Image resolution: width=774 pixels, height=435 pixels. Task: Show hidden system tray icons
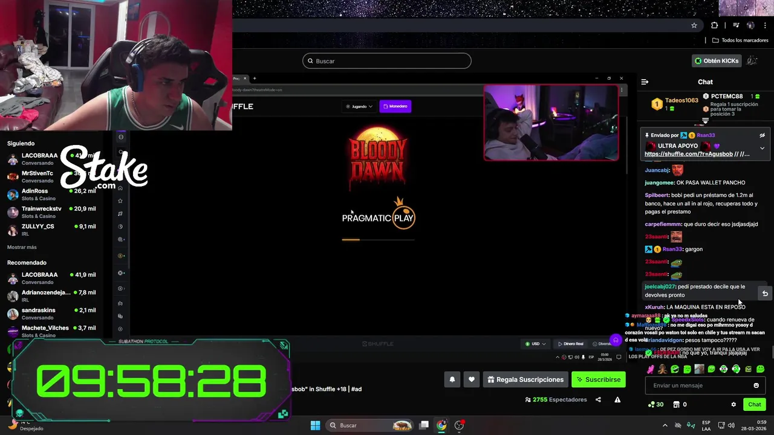pos(665,425)
